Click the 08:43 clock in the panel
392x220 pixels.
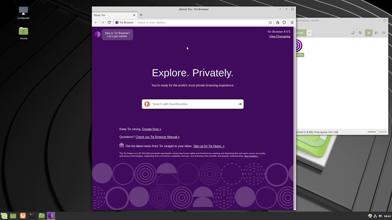[387, 216]
